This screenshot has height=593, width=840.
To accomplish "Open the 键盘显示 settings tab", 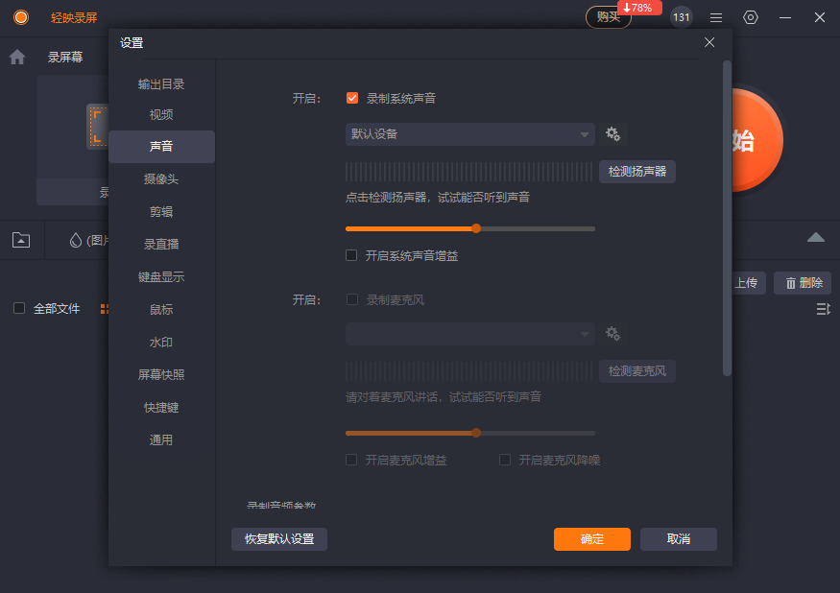I will 161,277.
